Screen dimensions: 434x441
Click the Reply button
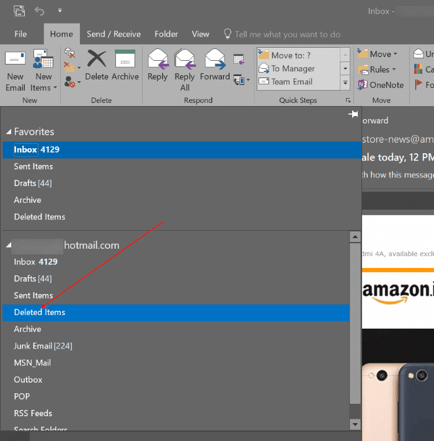(157, 65)
